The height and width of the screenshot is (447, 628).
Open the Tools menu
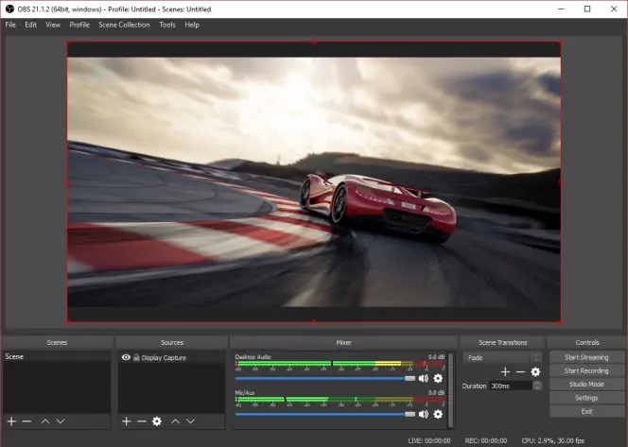(x=167, y=25)
